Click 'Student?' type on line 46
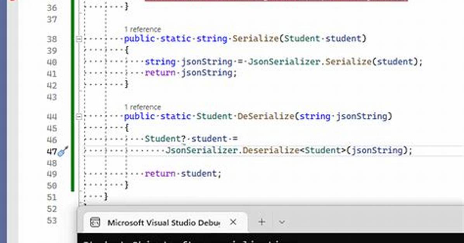Image resolution: width=464 pixels, height=243 pixels. 165,139
